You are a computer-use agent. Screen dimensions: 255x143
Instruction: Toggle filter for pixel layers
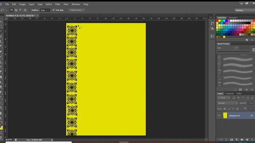tap(234, 98)
